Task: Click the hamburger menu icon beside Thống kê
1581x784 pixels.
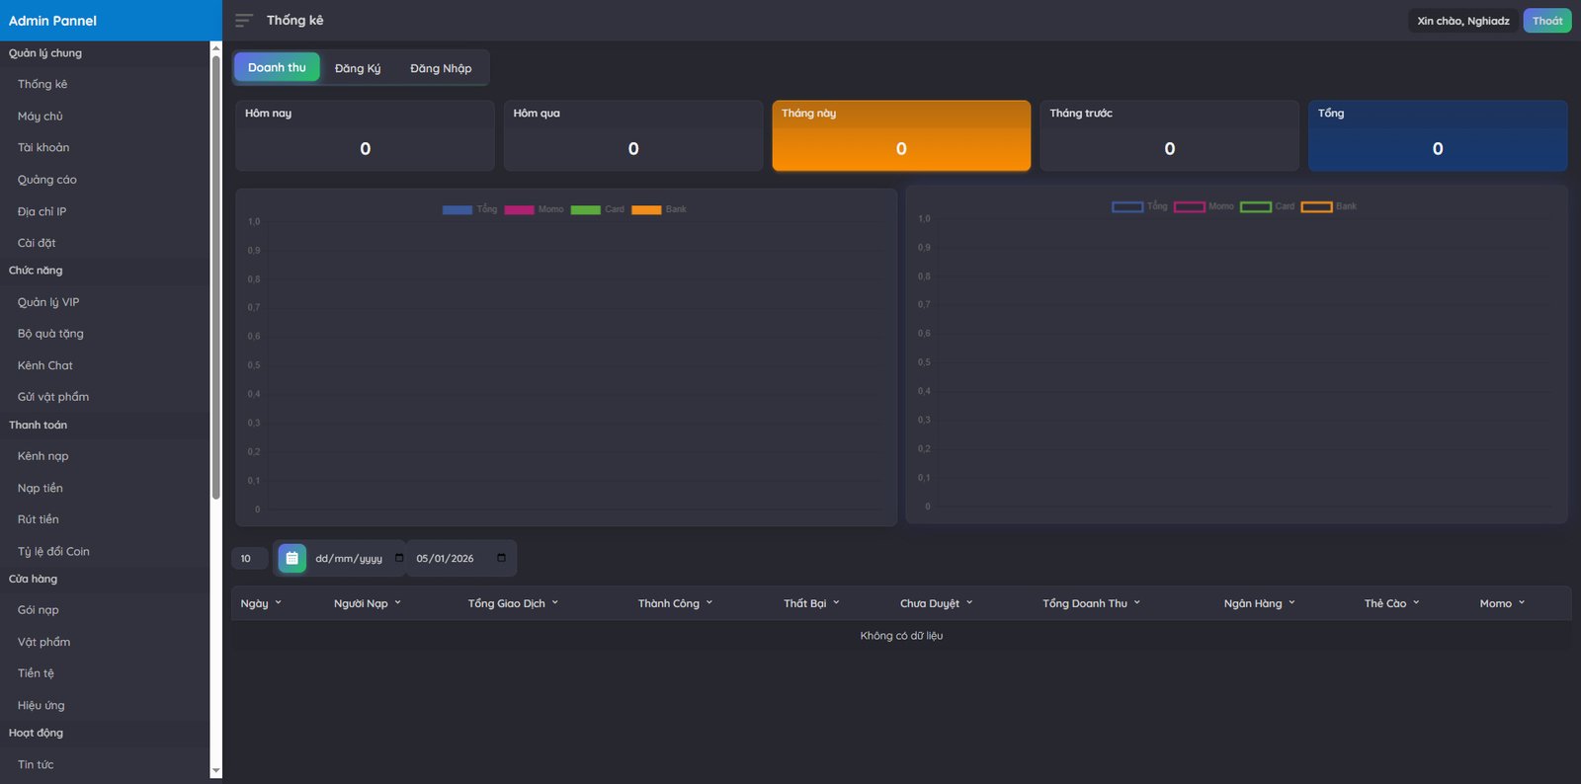Action: 244,21
